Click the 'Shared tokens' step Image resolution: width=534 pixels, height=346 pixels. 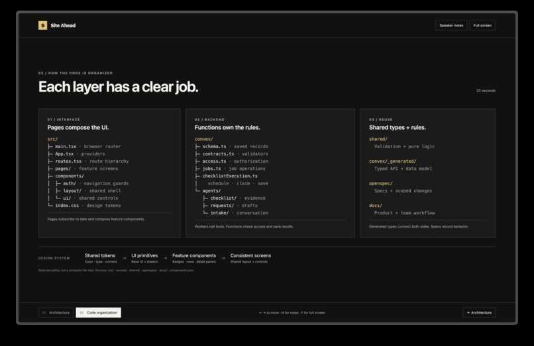click(100, 258)
